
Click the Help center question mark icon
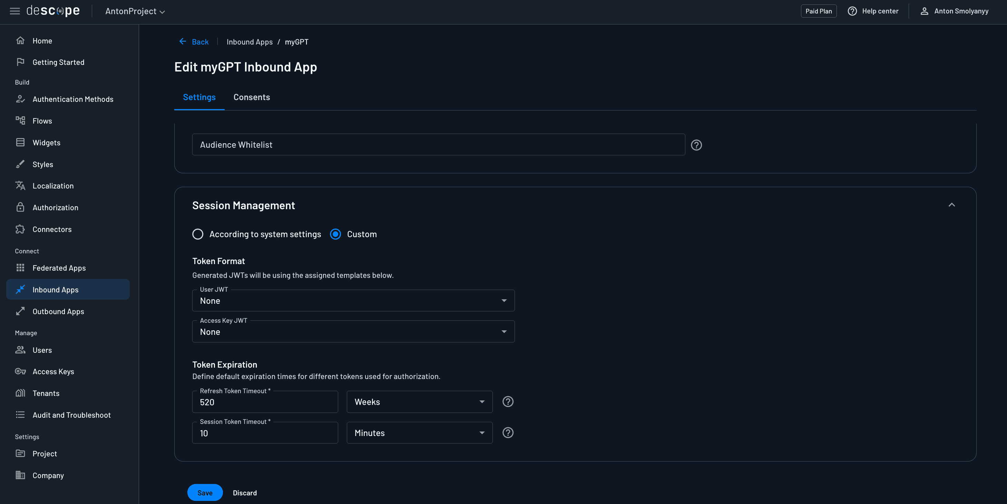[852, 11]
